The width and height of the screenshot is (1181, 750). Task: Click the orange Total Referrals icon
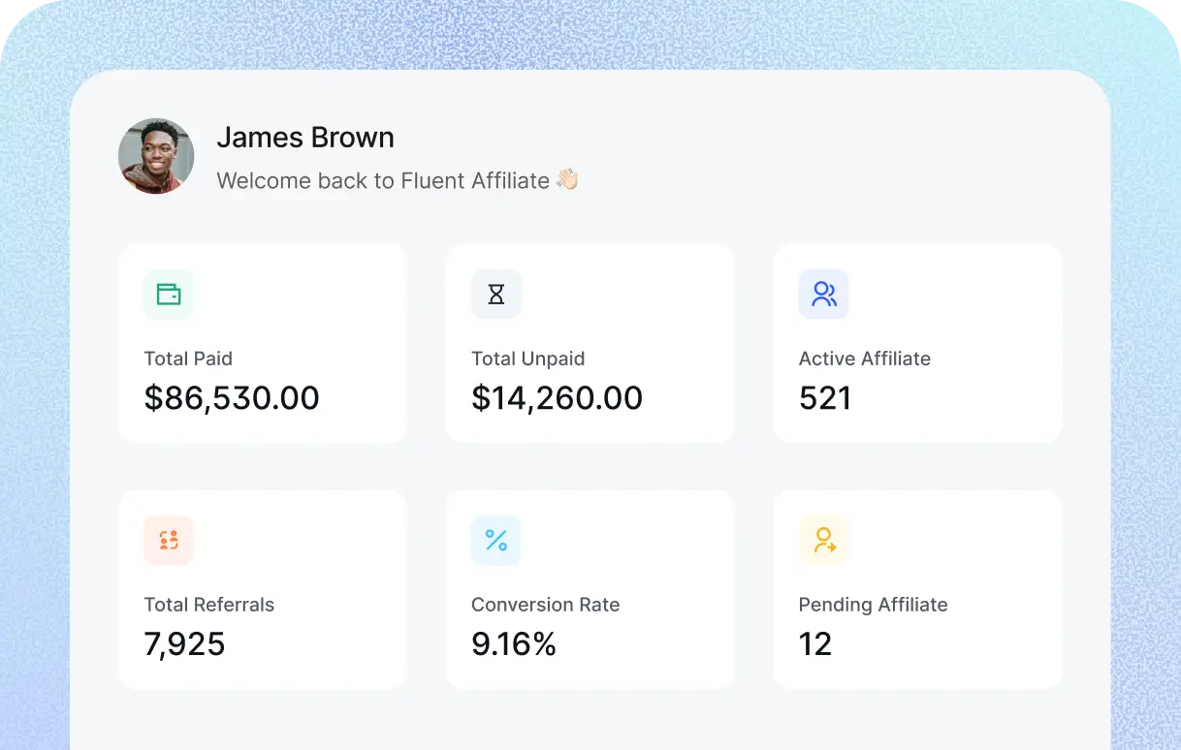(x=169, y=541)
